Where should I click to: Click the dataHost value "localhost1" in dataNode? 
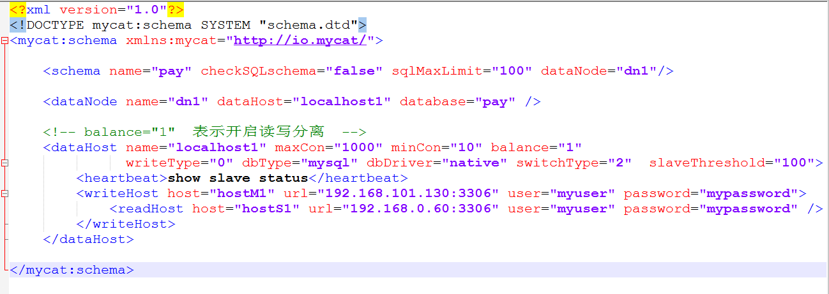pos(342,102)
